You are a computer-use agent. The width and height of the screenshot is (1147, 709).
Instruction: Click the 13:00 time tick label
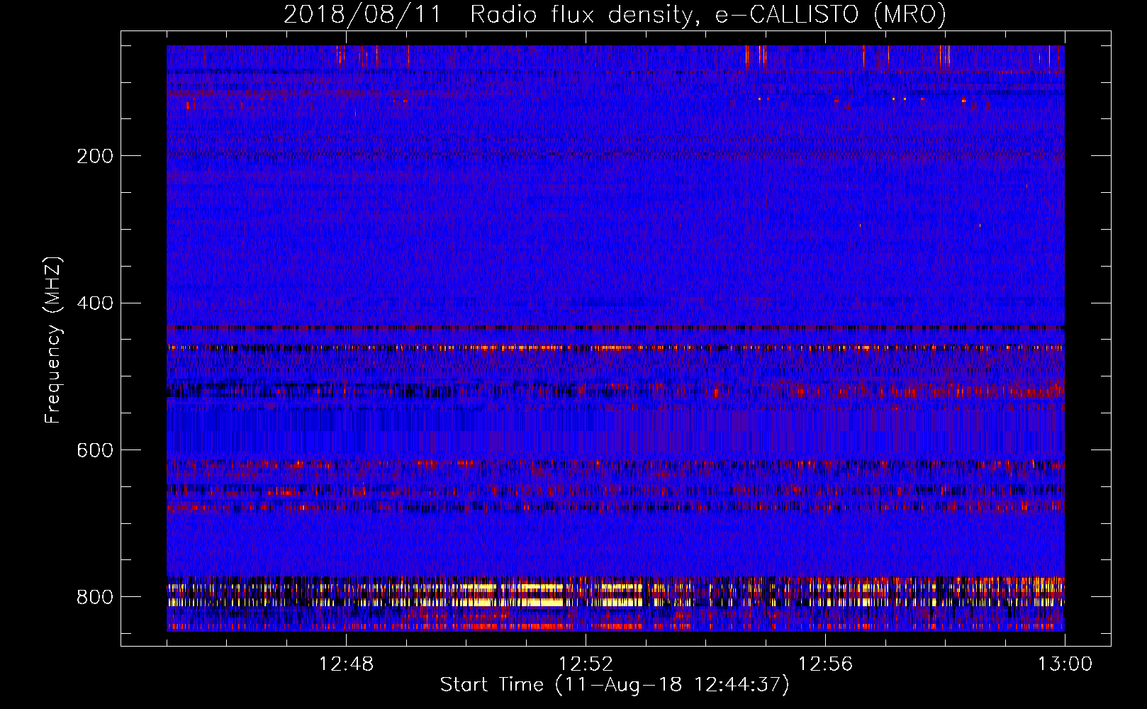click(1065, 664)
